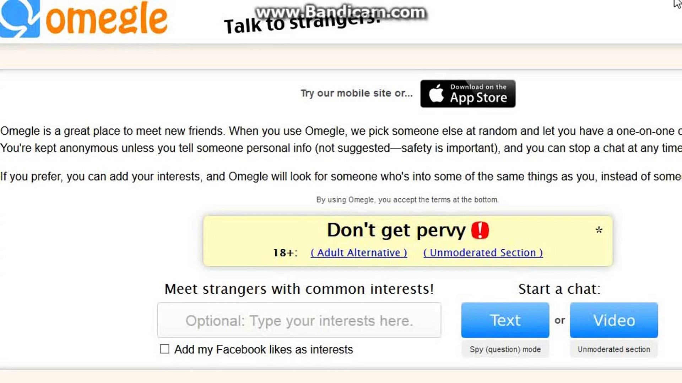Open the Unmoderated section button under Video

tap(614, 349)
